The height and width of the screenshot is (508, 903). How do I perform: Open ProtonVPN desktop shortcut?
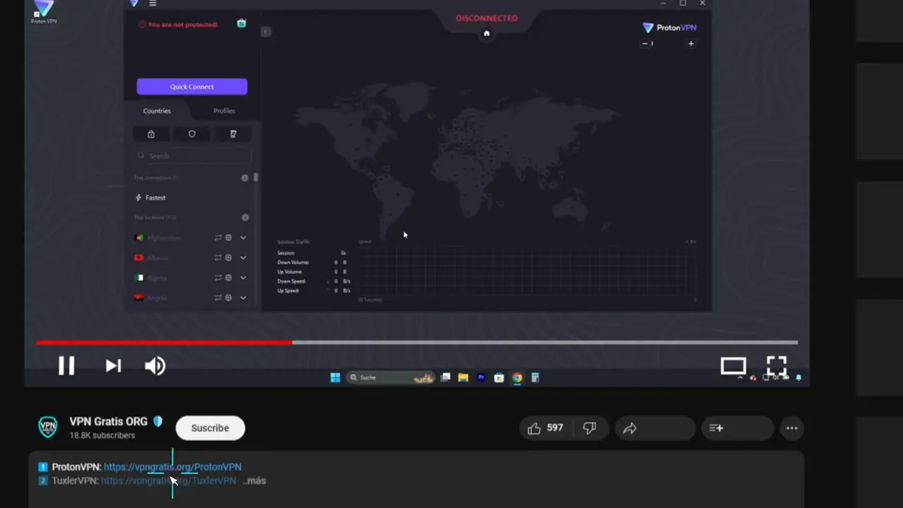click(44, 12)
